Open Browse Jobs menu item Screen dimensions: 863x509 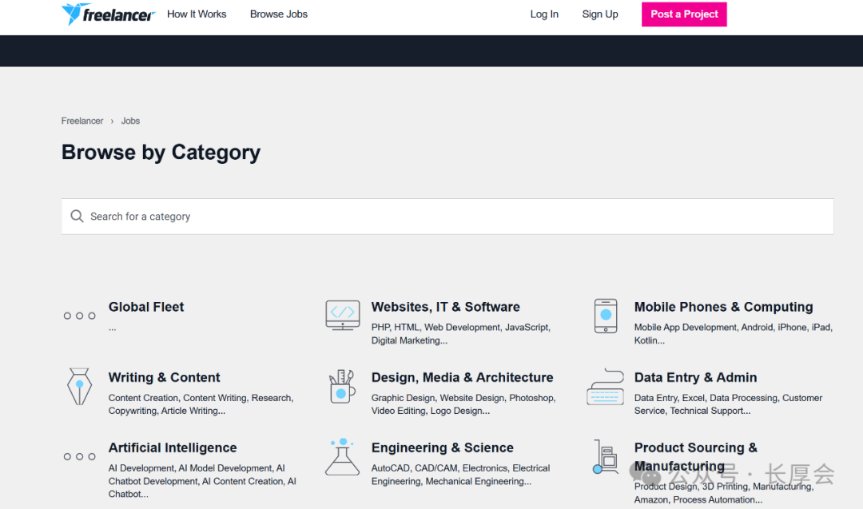[279, 14]
